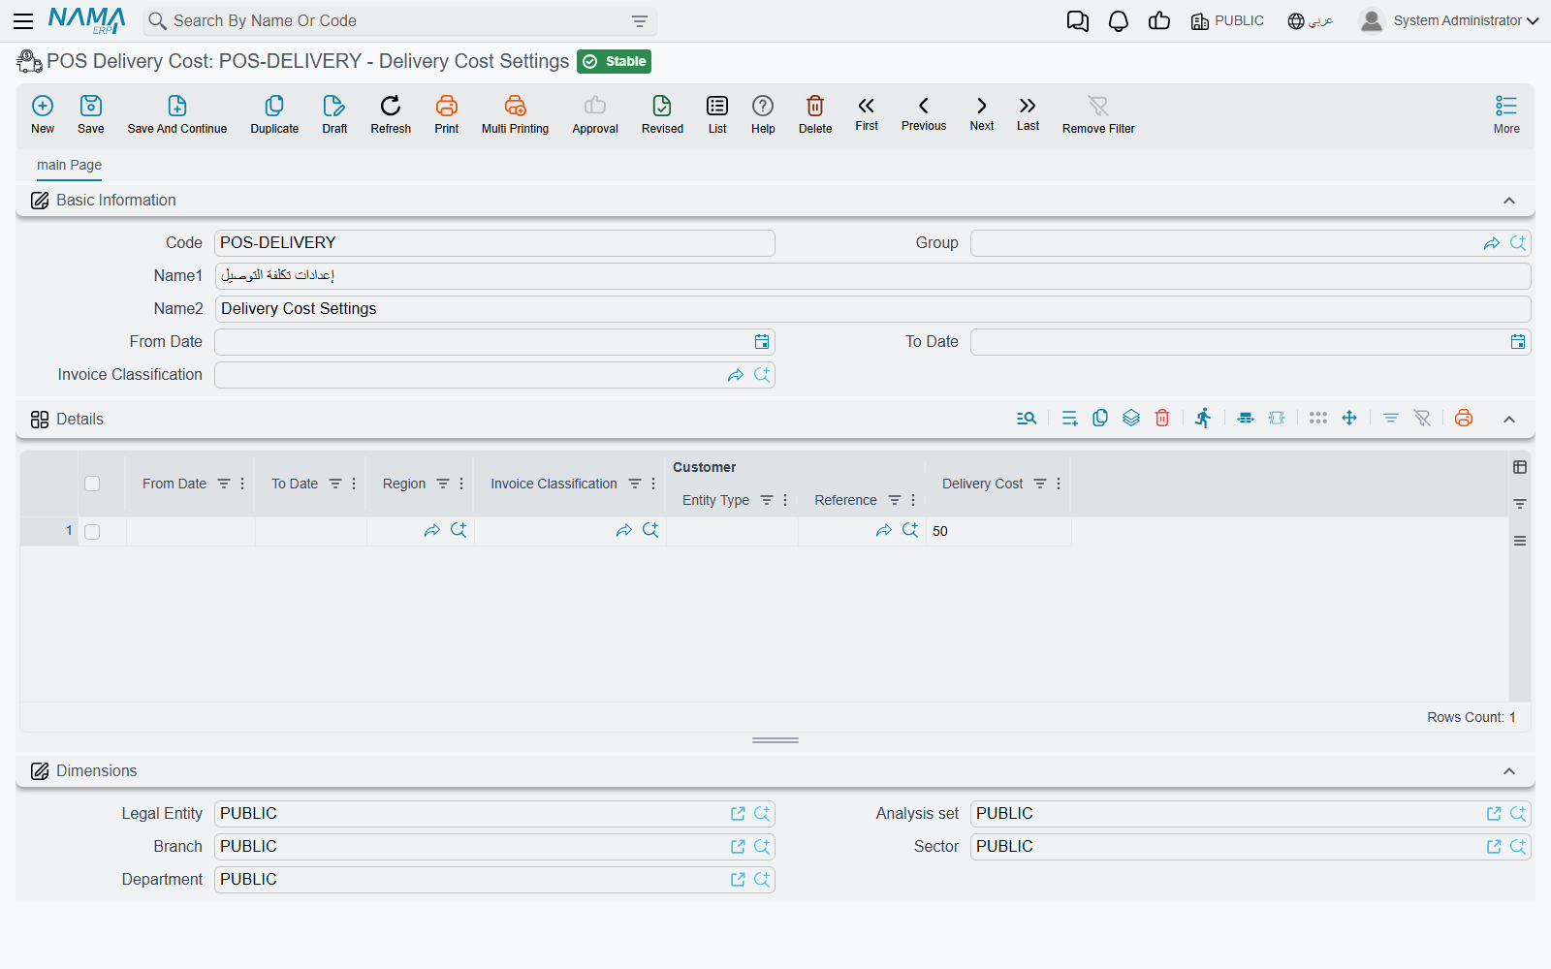Image resolution: width=1551 pixels, height=969 pixels.
Task: Click the New record toolbar icon
Action: (43, 114)
